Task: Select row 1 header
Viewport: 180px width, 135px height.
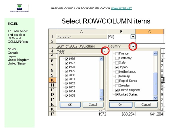Action: (52, 36)
